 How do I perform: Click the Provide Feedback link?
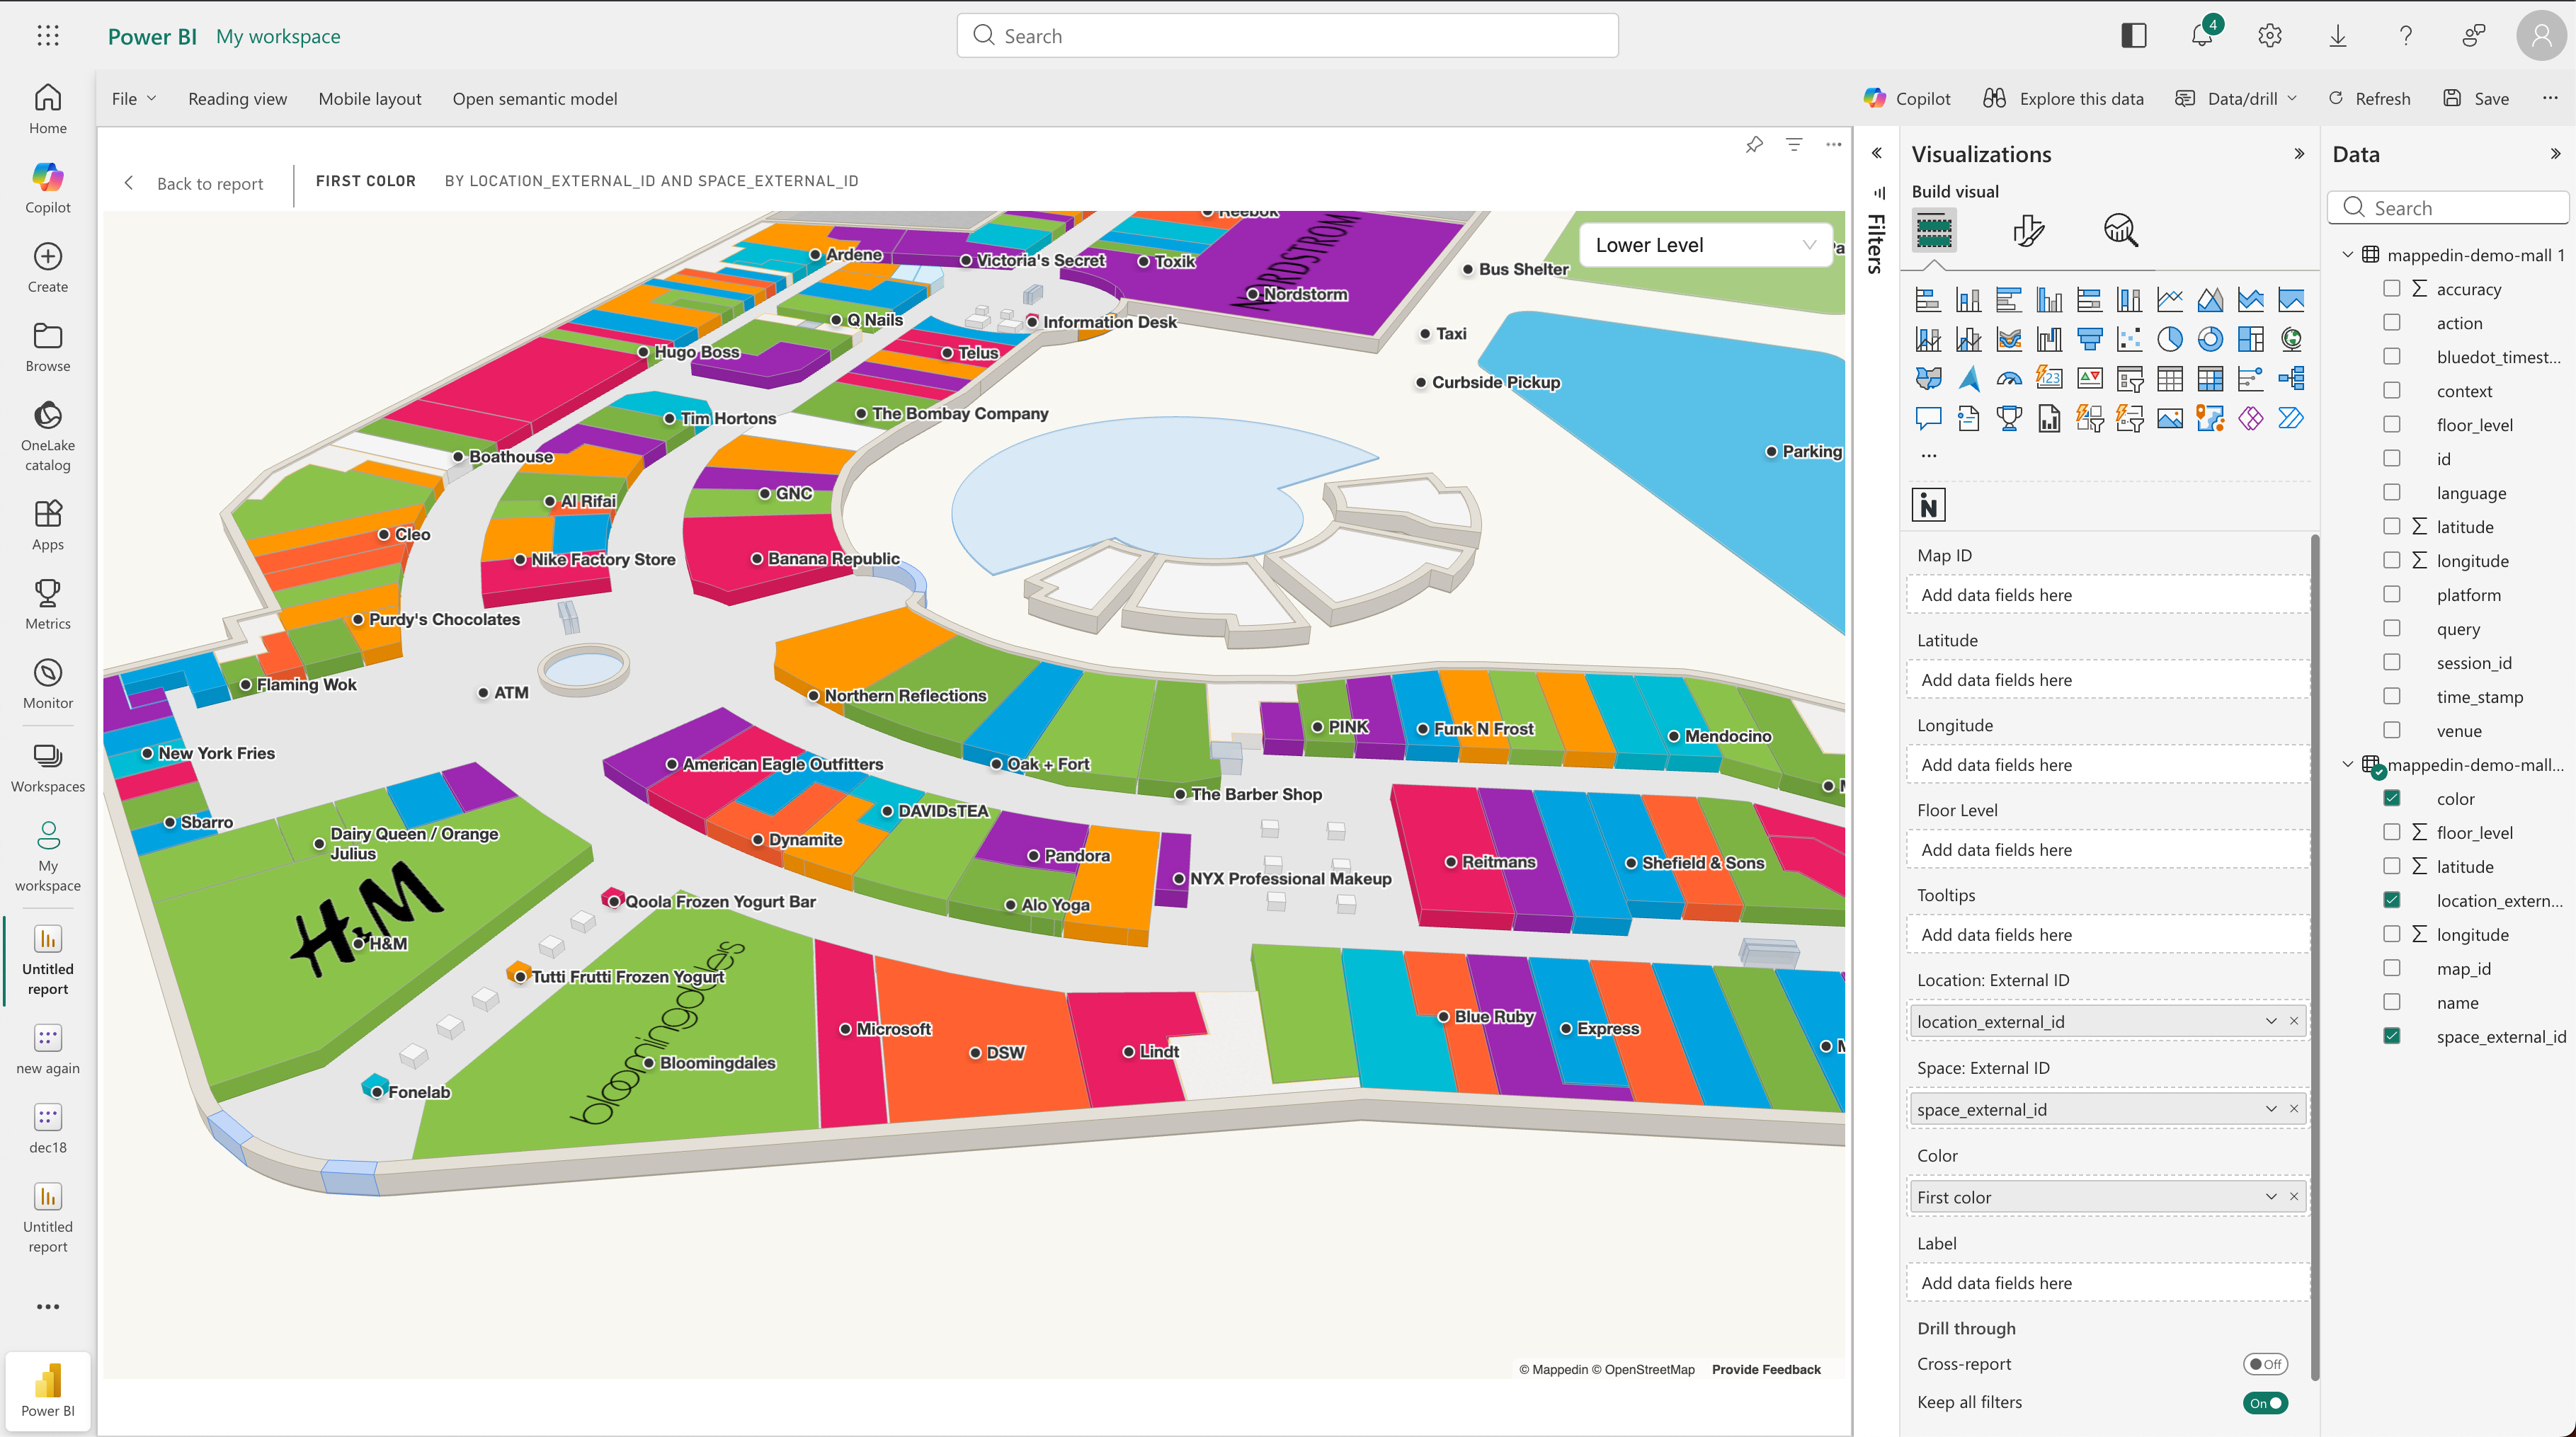1765,1369
